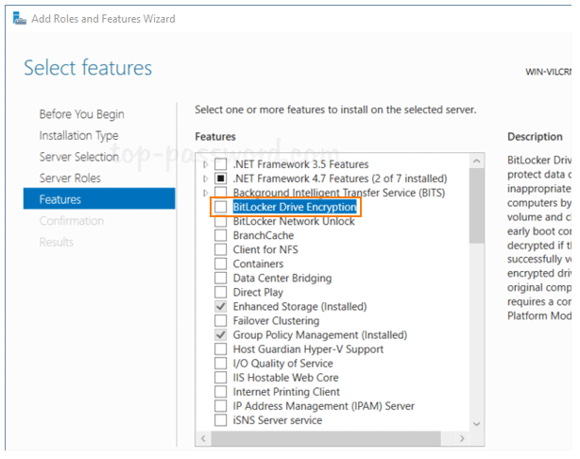Select the BitLocker Network Unlock feature label
580x459 pixels.
pos(294,221)
